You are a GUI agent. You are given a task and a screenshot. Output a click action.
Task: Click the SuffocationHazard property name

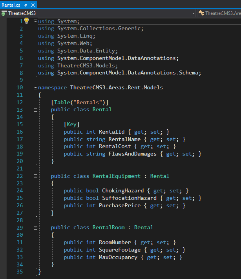(x=129, y=198)
